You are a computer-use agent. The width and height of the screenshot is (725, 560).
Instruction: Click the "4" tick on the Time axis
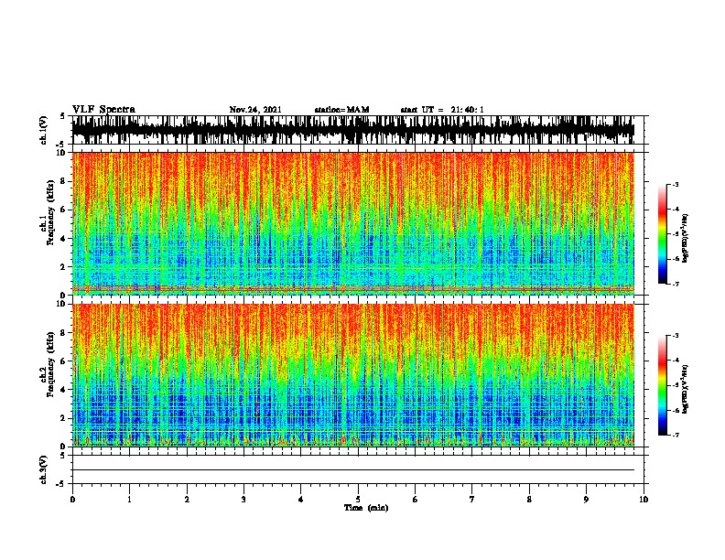(x=301, y=500)
